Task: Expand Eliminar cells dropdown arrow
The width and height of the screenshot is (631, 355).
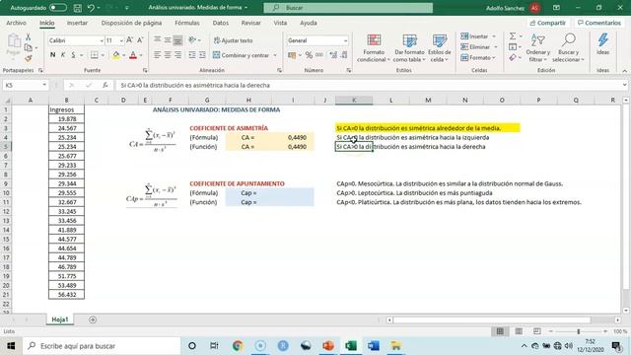Action: tap(496, 47)
